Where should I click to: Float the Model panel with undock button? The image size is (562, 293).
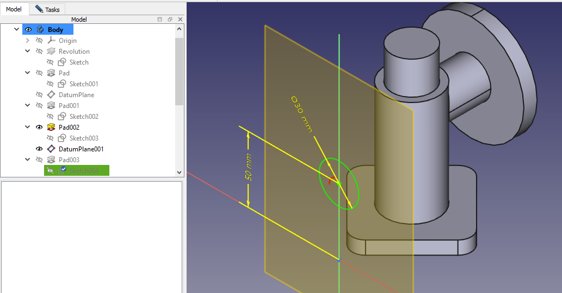pyautogui.click(x=170, y=20)
